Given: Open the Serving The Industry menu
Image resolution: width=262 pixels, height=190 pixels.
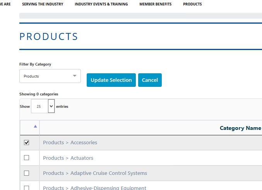Looking at the screenshot, I should click(x=43, y=4).
